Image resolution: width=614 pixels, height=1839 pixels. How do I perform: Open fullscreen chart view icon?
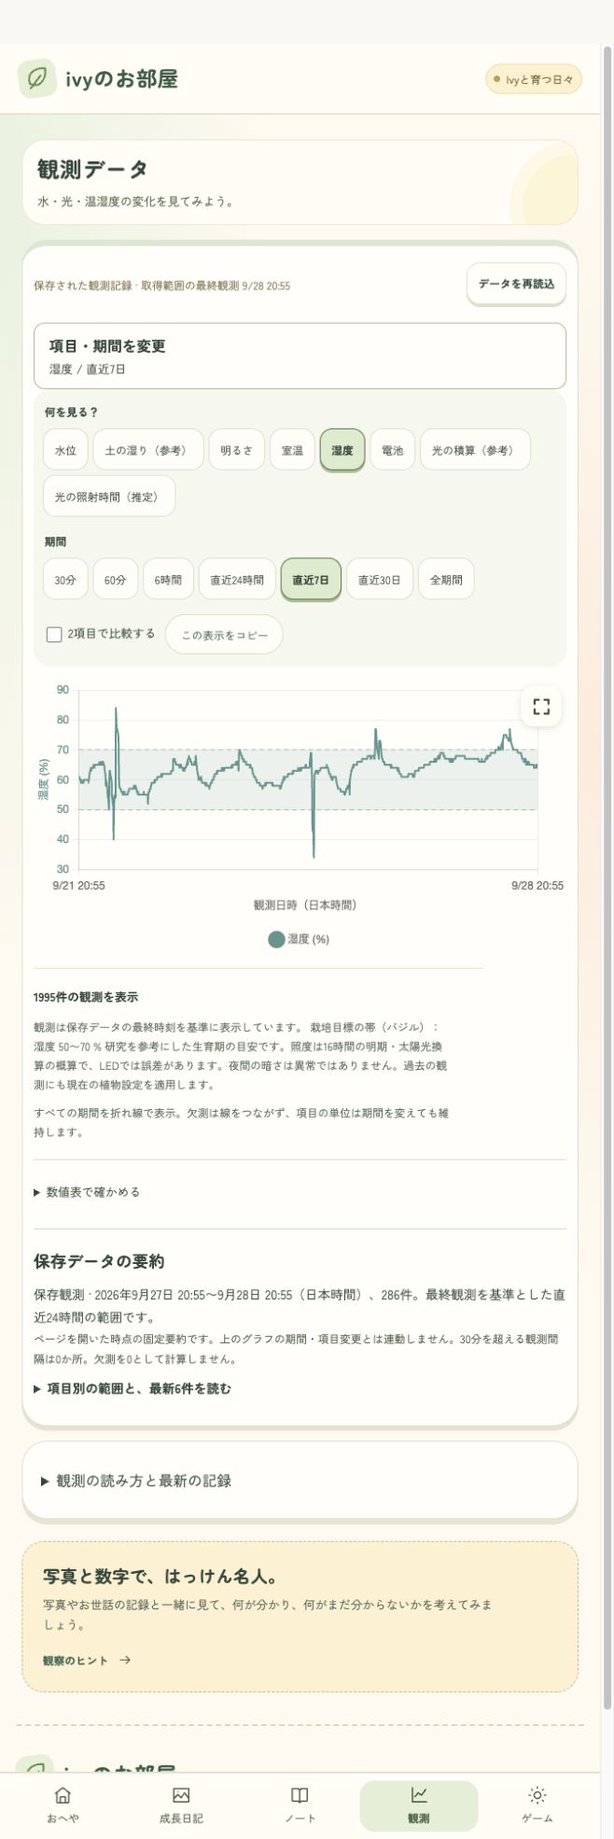(x=541, y=707)
